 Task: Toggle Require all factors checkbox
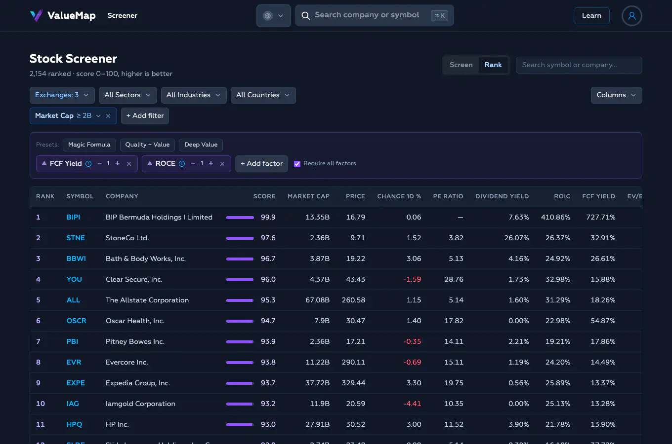click(297, 164)
